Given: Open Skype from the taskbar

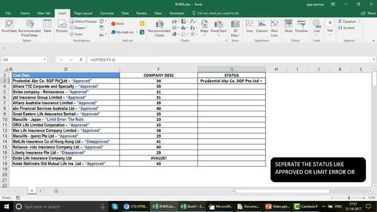Looking at the screenshot, I should pos(115,207).
